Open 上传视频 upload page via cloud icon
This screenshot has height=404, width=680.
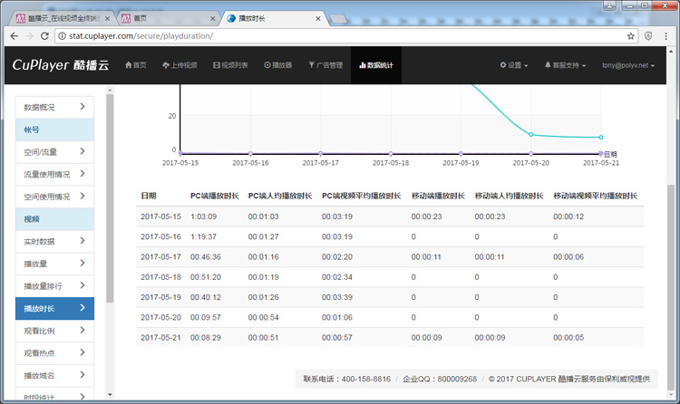pos(179,65)
